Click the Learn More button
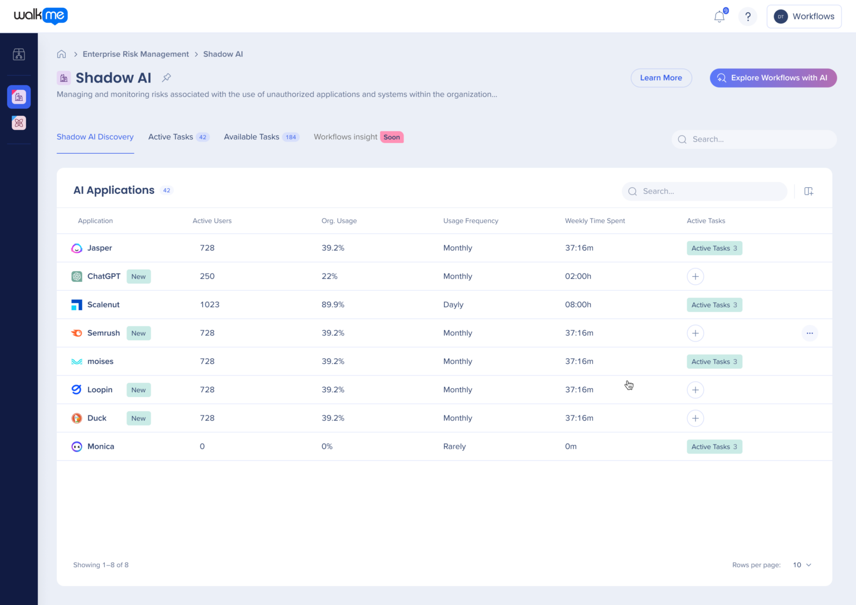 pos(661,78)
